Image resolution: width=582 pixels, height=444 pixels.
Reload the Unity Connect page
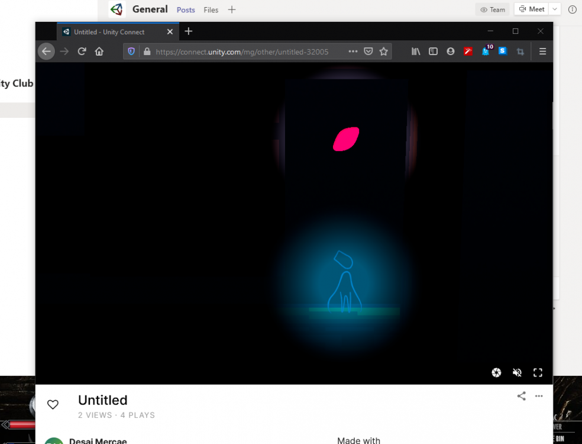tap(82, 52)
